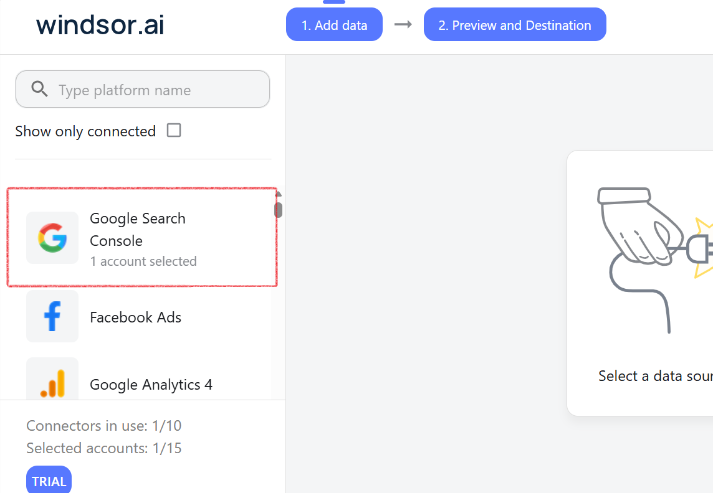Click the Selected accounts 1/15 counter

pyautogui.click(x=103, y=448)
